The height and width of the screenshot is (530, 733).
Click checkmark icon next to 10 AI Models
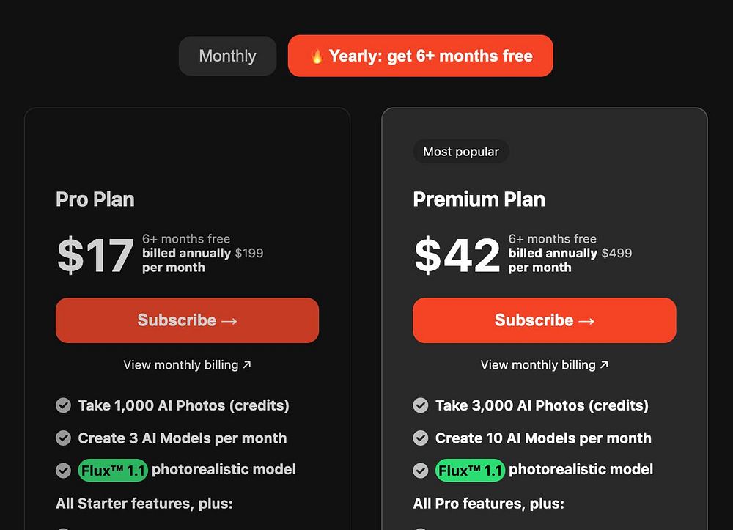[x=421, y=438]
